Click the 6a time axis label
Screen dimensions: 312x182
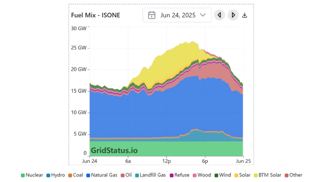128,161
